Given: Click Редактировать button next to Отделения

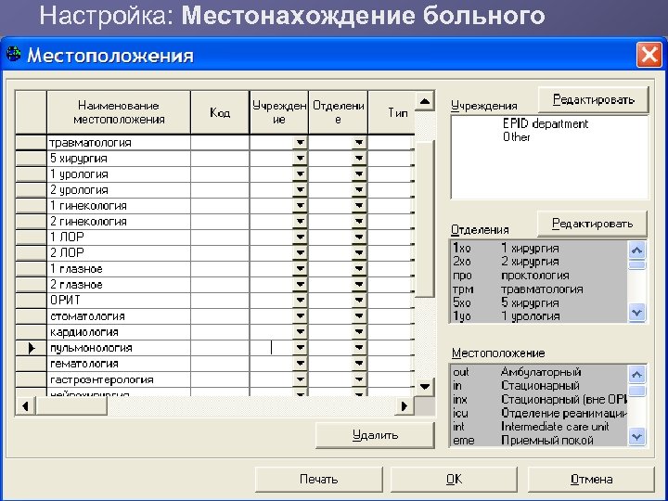Looking at the screenshot, I should click(592, 224).
